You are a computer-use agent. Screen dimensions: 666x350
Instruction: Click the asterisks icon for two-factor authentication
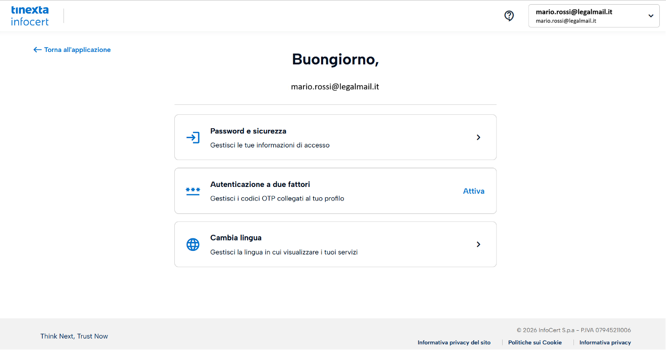point(193,191)
